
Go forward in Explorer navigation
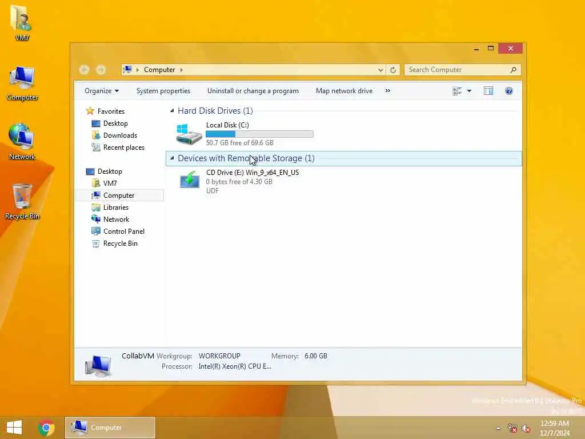click(x=101, y=69)
